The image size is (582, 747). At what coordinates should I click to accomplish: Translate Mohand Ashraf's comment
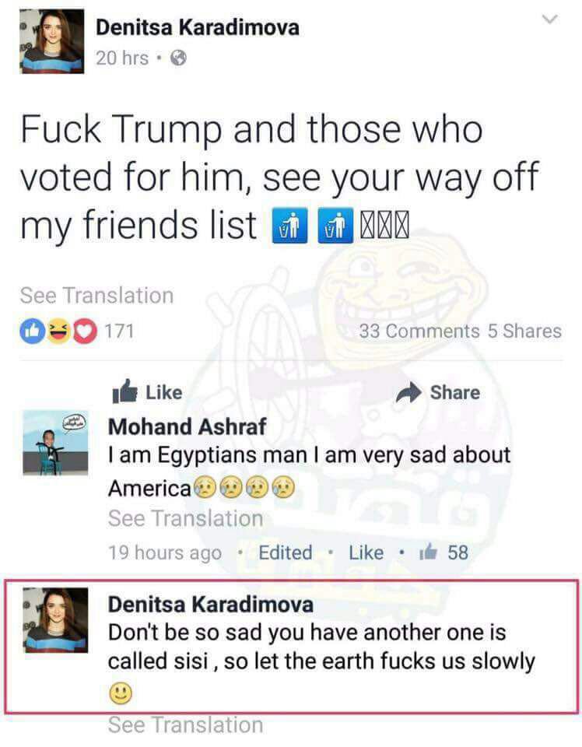tap(186, 518)
